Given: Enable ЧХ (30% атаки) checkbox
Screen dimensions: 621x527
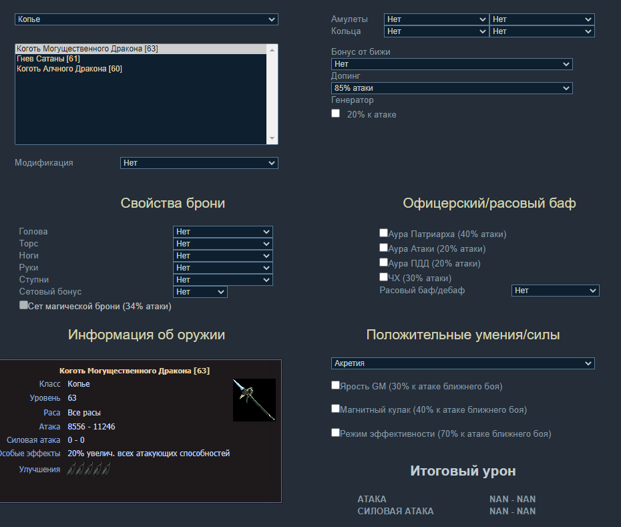Looking at the screenshot, I should 383,277.
